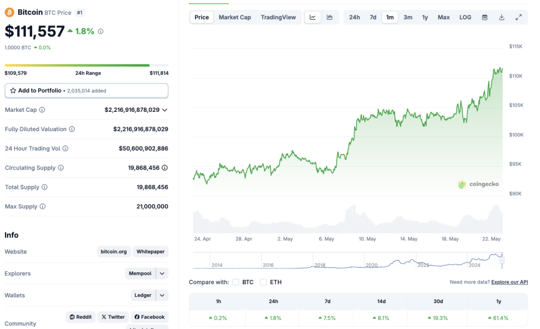
Task: Open Reddit via the Reddit icon button
Action: [80, 317]
